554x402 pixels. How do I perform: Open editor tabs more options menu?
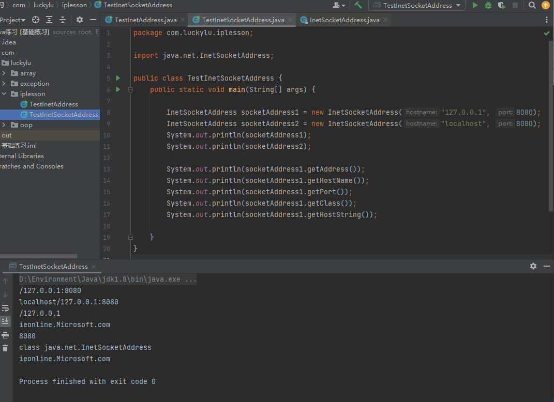pos(547,20)
